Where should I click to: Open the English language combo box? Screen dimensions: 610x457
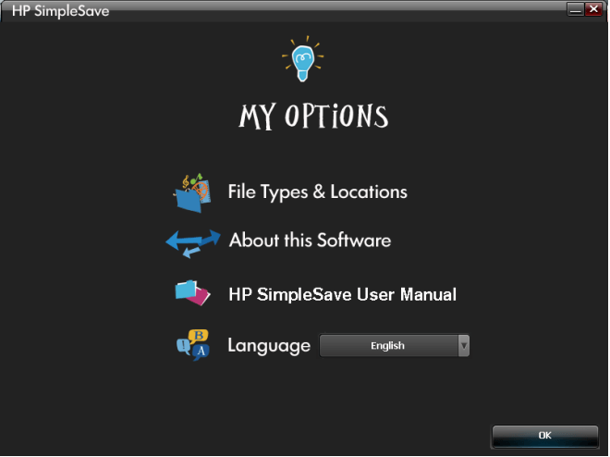(x=394, y=346)
